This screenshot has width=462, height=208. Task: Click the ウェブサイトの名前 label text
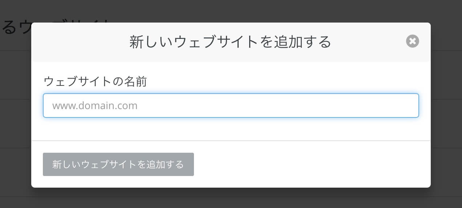pos(95,81)
